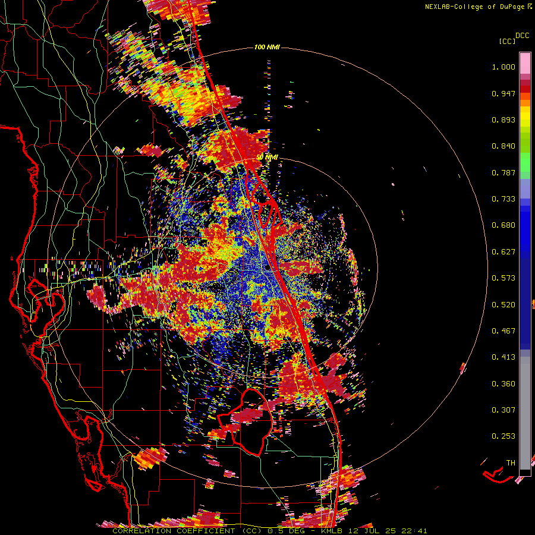Select the 0.840 legend value
This screenshot has width=535, height=535.
[503, 146]
